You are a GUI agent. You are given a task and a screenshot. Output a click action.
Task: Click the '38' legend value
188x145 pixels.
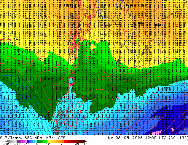77,144
